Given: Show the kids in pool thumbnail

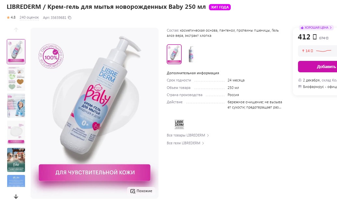Looking at the screenshot, I should click(x=16, y=160).
